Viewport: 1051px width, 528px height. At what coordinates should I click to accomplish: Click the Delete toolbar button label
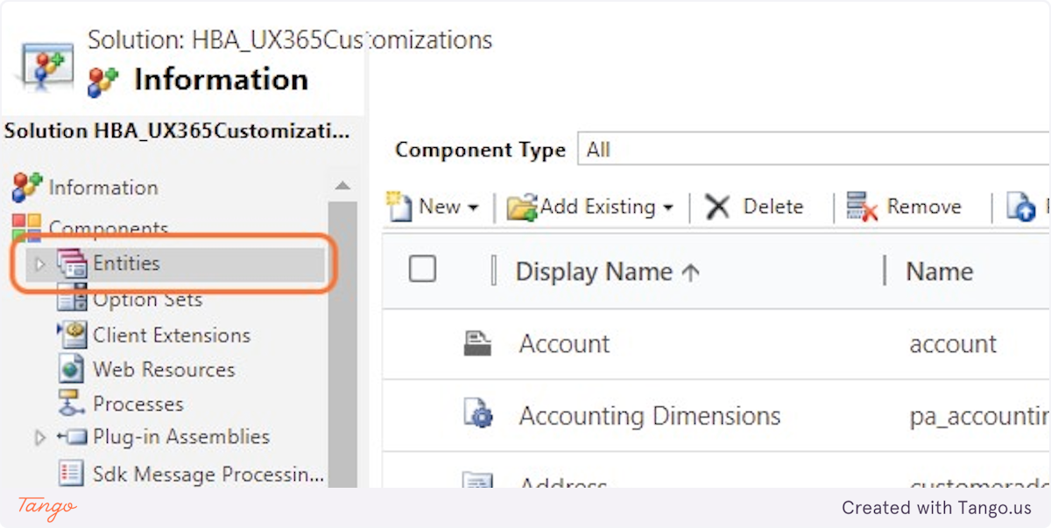point(773,207)
